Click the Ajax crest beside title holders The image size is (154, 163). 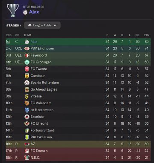coord(25,12)
